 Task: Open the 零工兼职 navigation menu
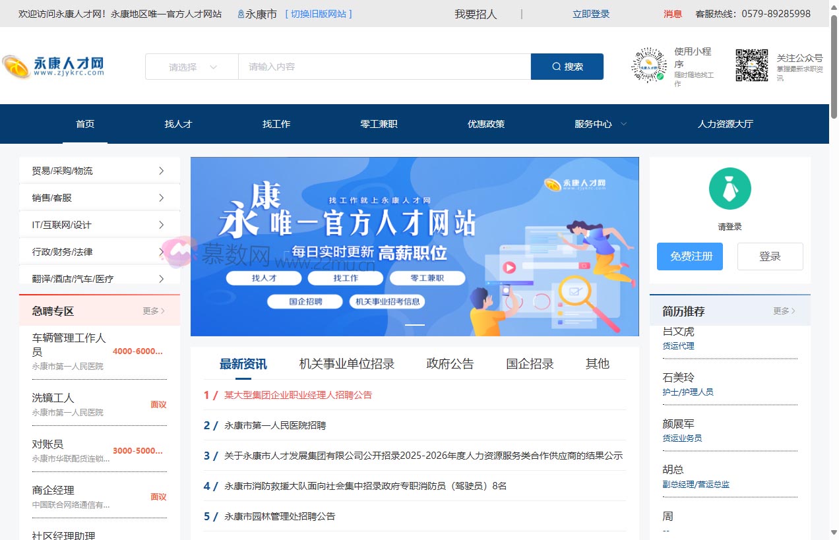coord(379,123)
